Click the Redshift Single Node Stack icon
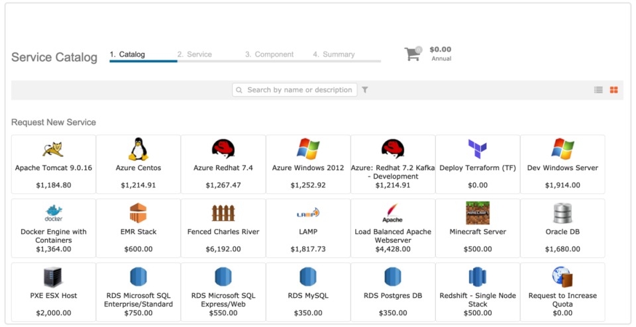 pos(478,277)
